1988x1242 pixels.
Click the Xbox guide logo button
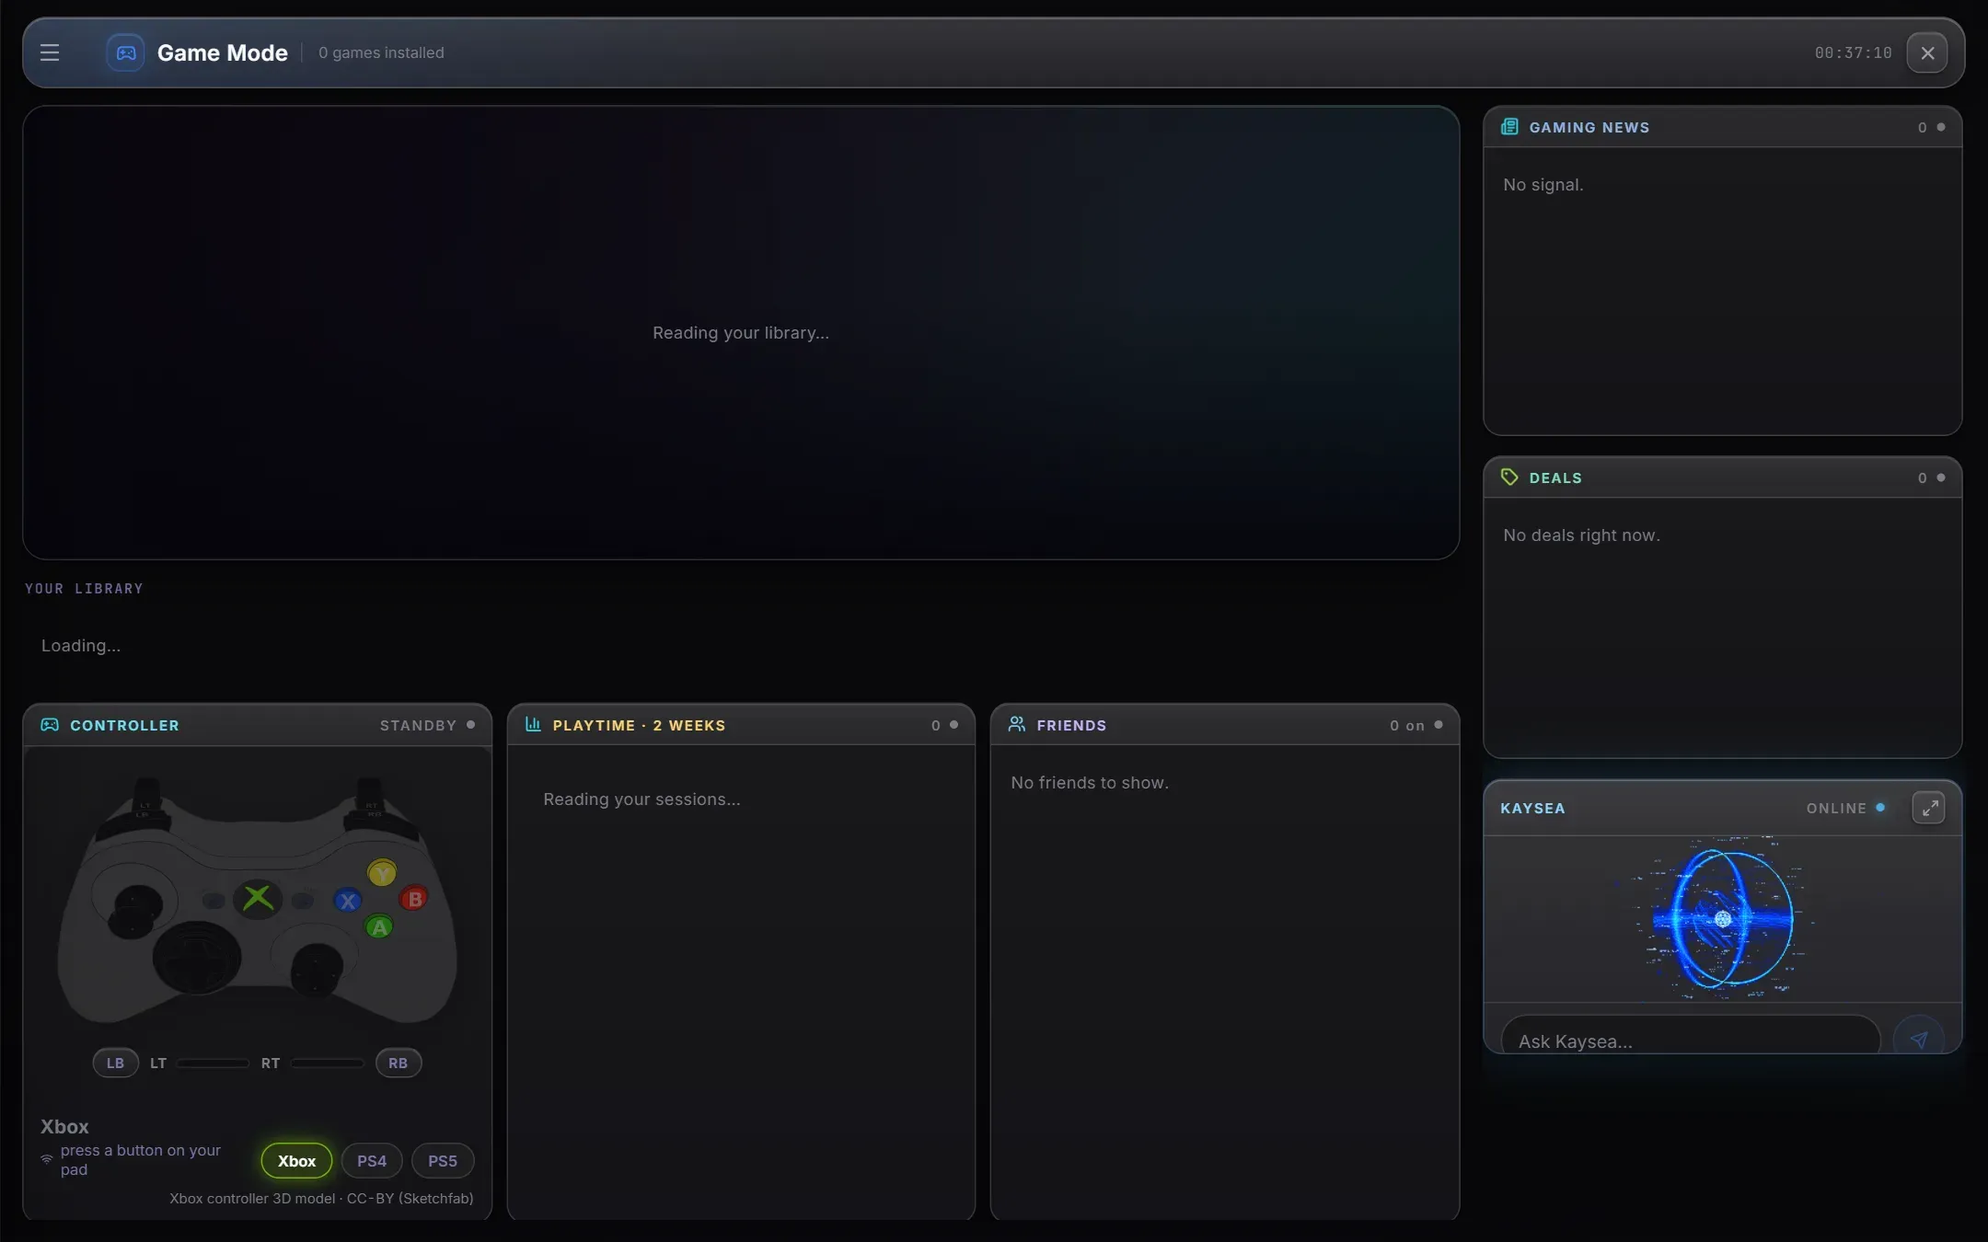(x=258, y=898)
